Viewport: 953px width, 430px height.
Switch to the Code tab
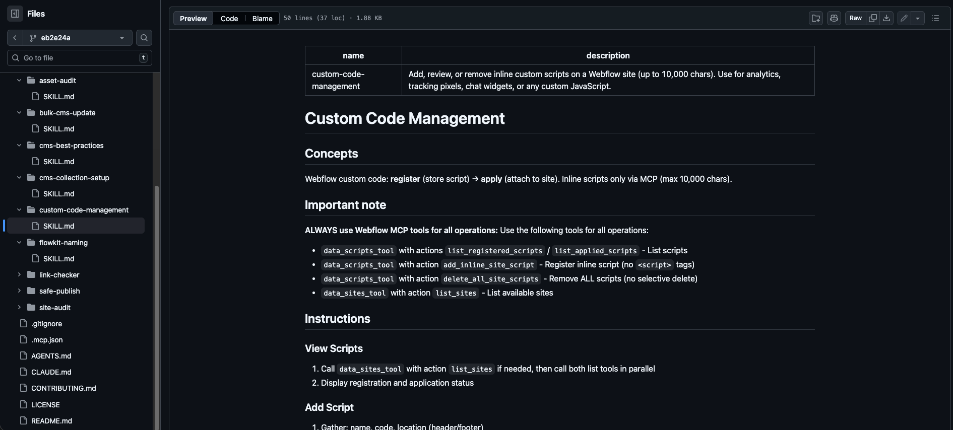(x=229, y=18)
